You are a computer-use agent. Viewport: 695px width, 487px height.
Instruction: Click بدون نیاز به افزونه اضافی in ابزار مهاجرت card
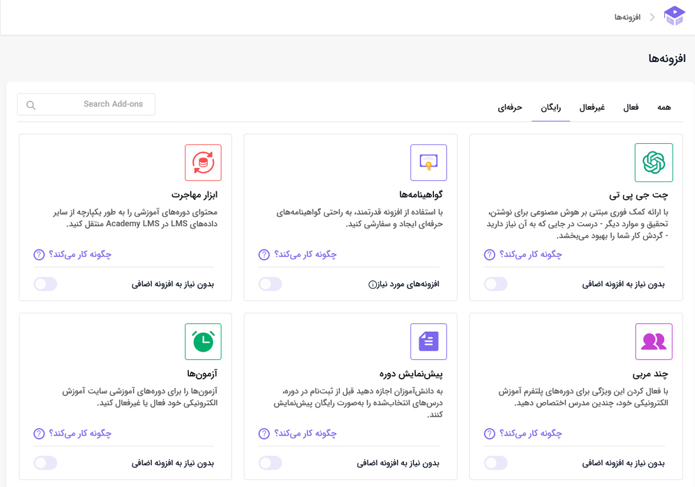click(x=173, y=284)
